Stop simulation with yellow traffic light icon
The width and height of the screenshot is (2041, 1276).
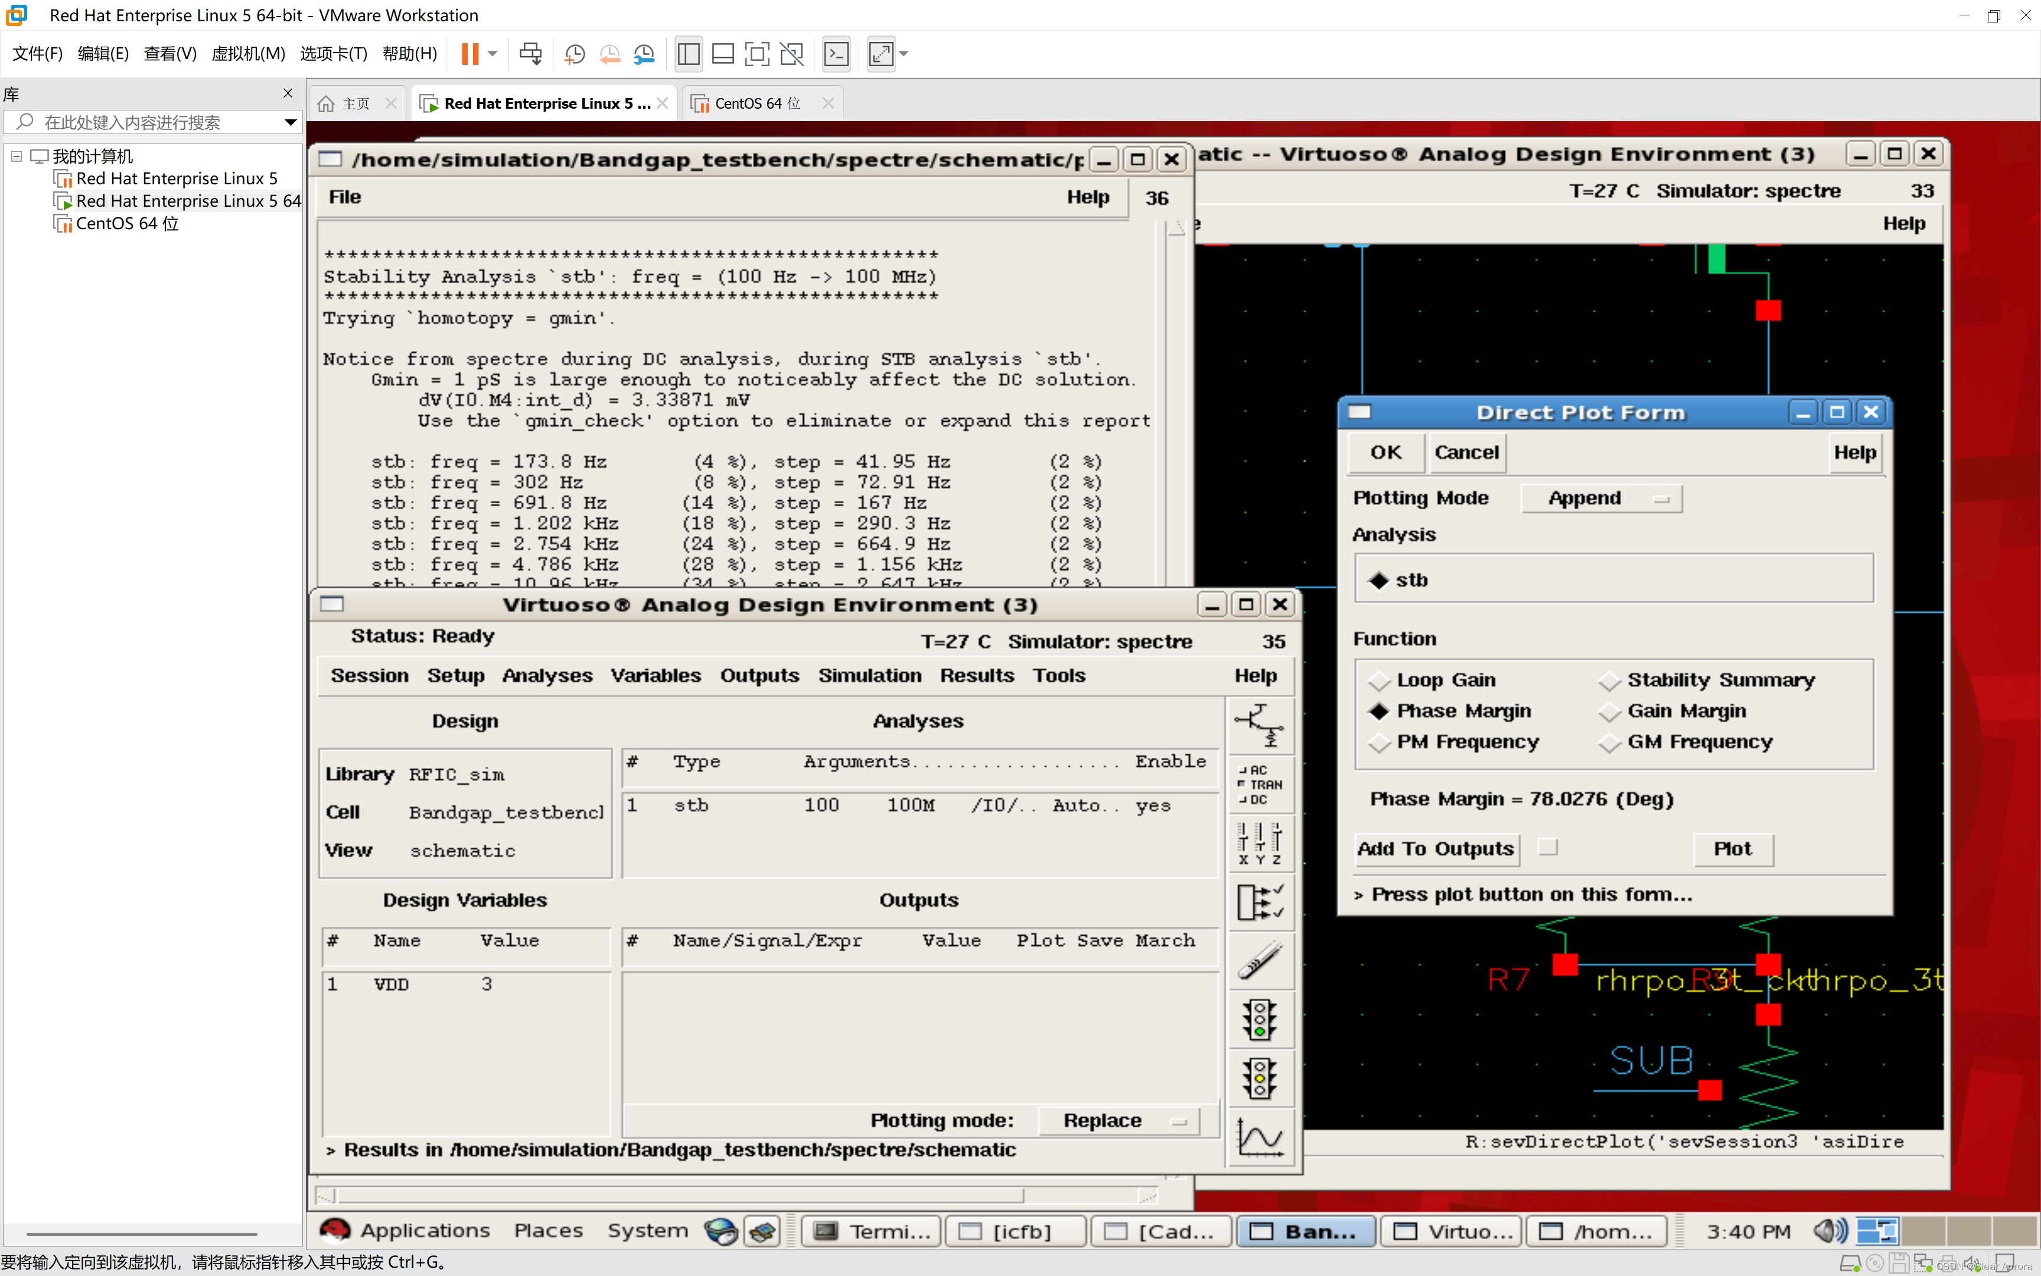[1259, 1079]
